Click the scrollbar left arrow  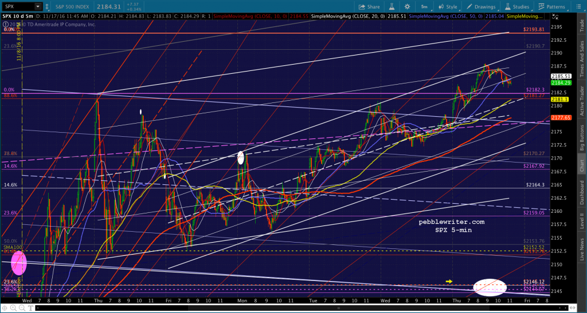(38, 308)
